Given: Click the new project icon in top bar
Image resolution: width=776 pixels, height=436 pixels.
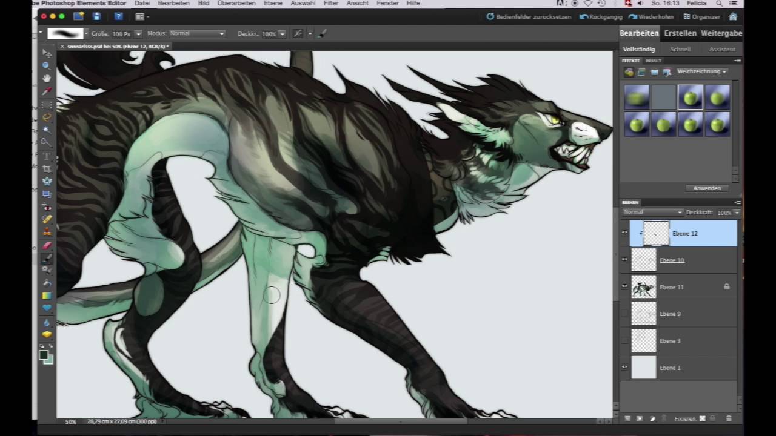Looking at the screenshot, I should (78, 16).
